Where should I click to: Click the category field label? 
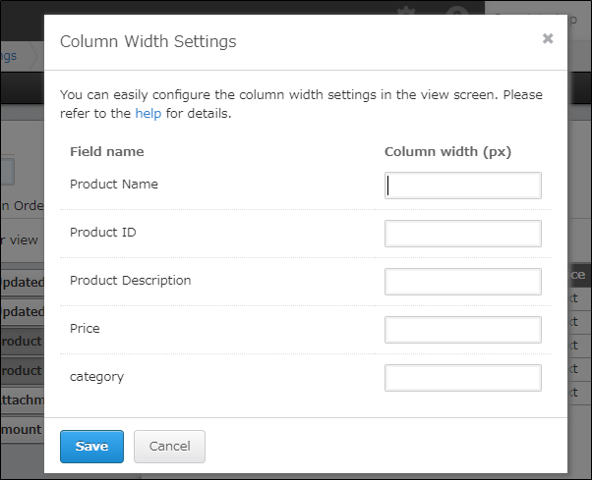click(x=96, y=377)
